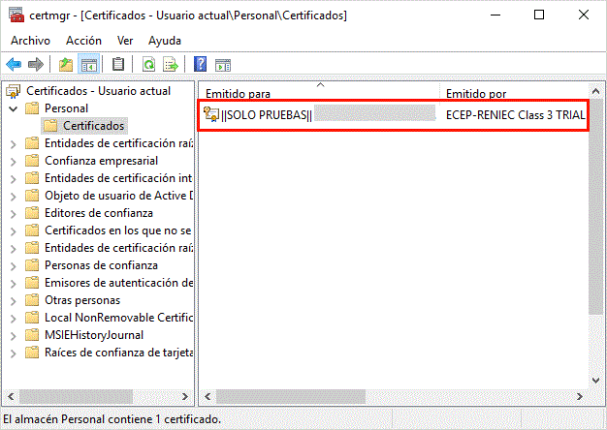Toggle the show/hide console tree icon
This screenshot has width=607, height=430.
click(88, 65)
